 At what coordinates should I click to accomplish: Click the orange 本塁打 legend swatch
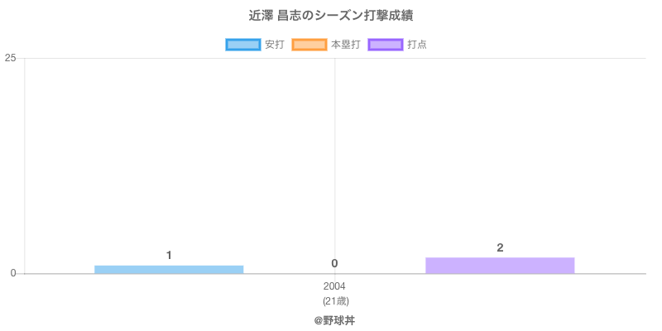309,45
